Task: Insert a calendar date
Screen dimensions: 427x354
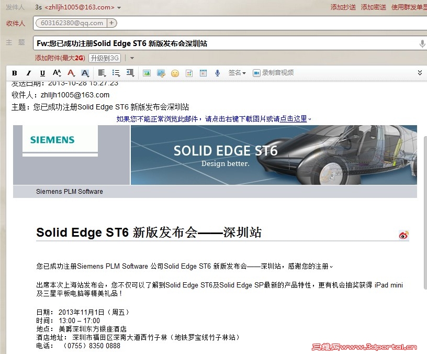Action: [x=203, y=73]
